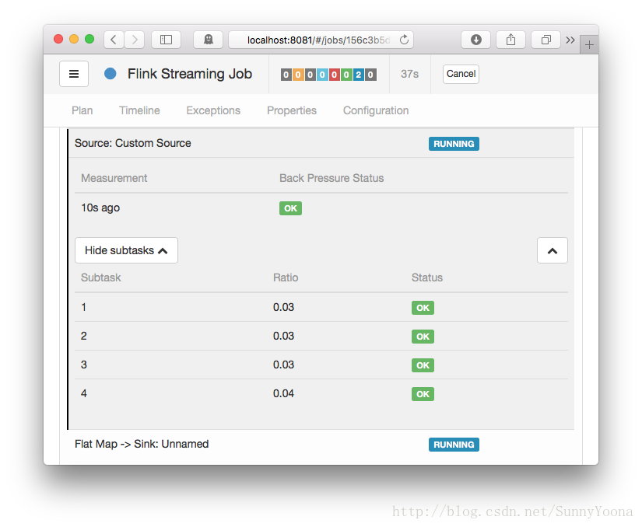Reload the page with the refresh icon
The image size is (642, 527).
404,40
